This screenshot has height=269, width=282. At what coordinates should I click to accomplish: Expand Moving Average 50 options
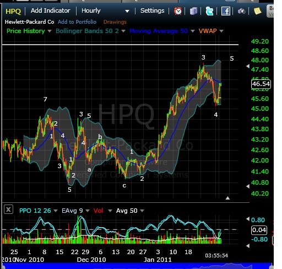193,31
